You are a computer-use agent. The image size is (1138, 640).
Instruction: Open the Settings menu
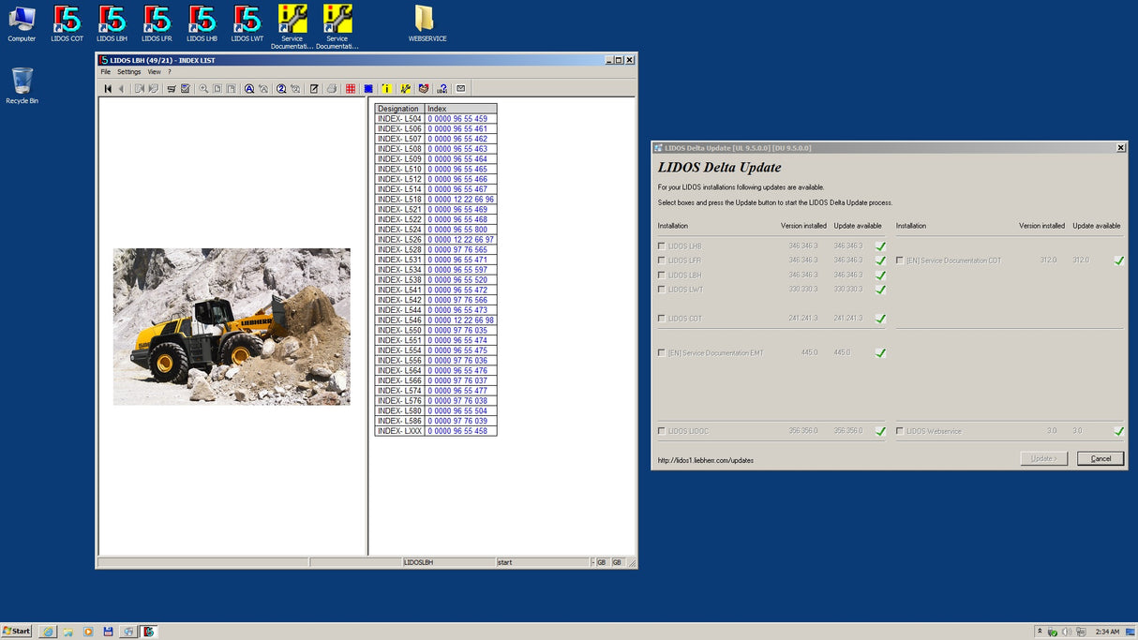[128, 72]
